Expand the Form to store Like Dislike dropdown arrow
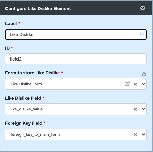153x152 pixels. click(143, 84)
